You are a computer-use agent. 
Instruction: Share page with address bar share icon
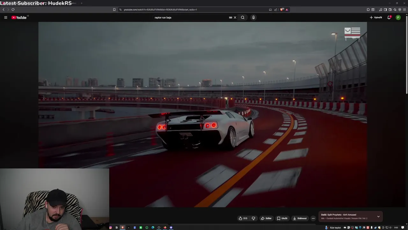[x=276, y=10]
